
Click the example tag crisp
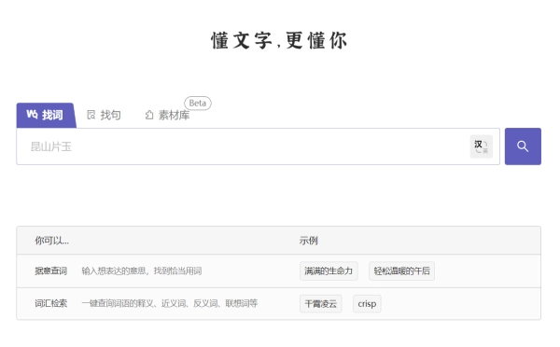pyautogui.click(x=367, y=304)
